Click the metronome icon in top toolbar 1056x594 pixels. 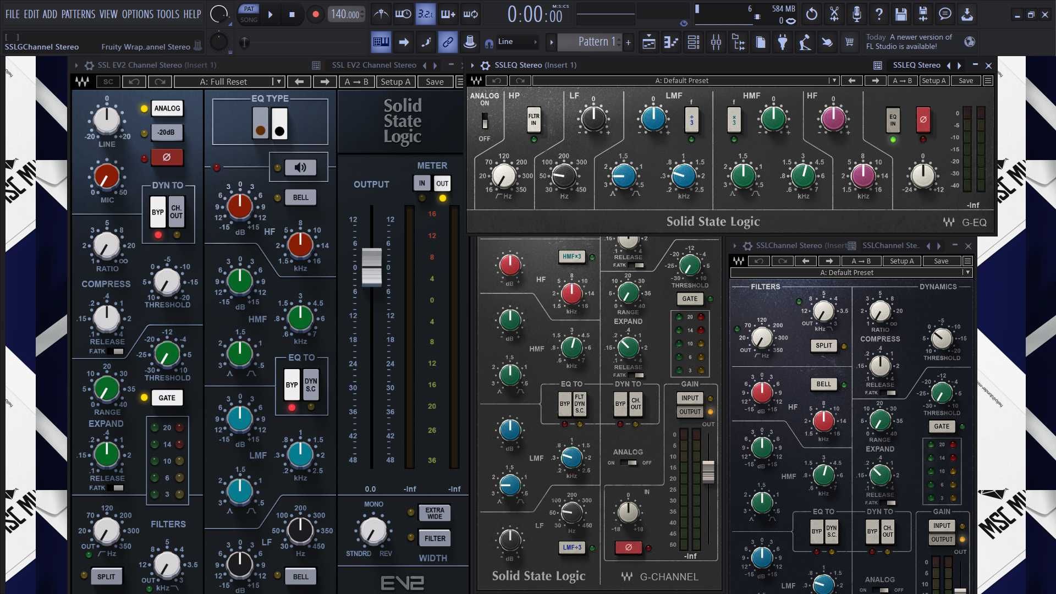pos(381,14)
